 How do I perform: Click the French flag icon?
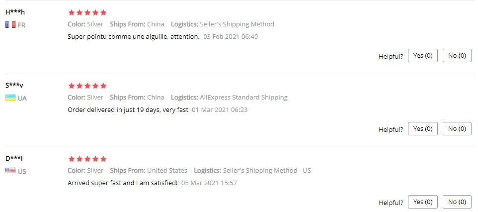pos(10,25)
